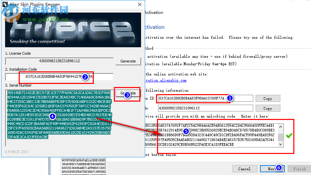Click the unlocking code scrollbar thumb

280,137
